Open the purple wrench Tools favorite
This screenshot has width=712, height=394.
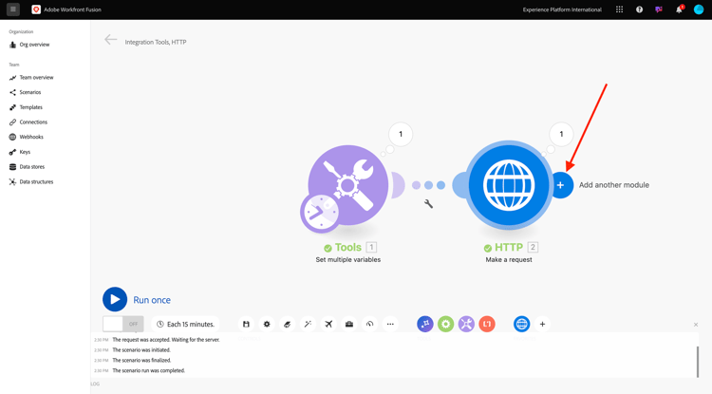tap(466, 324)
